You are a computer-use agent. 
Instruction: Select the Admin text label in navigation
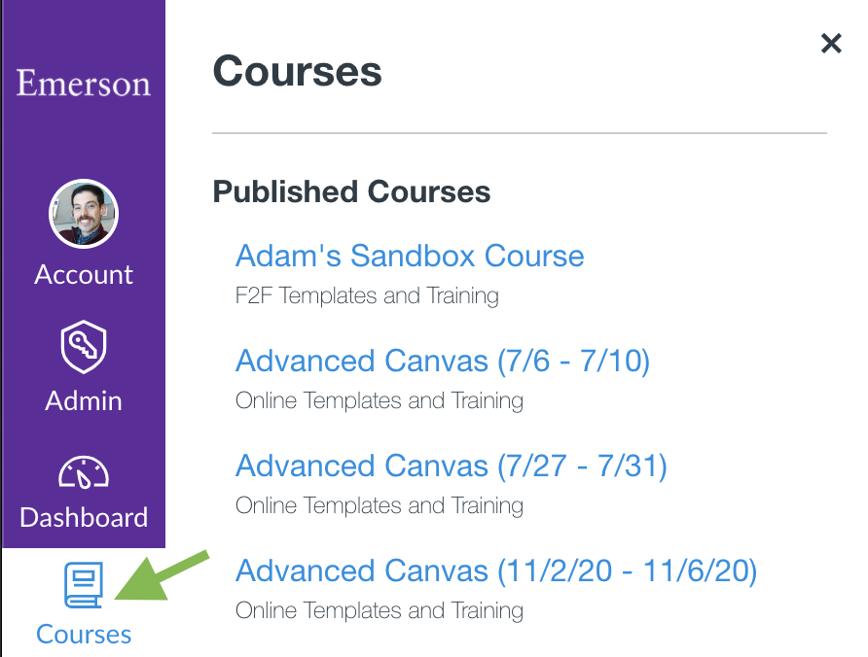pos(84,400)
